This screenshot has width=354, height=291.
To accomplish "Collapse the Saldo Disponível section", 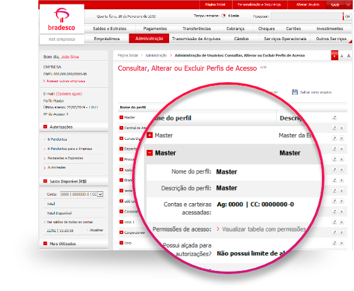I will click(x=45, y=181).
